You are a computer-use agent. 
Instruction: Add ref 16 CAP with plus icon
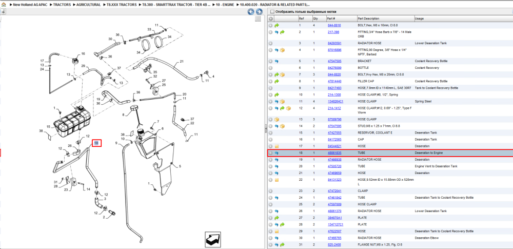click(x=270, y=140)
